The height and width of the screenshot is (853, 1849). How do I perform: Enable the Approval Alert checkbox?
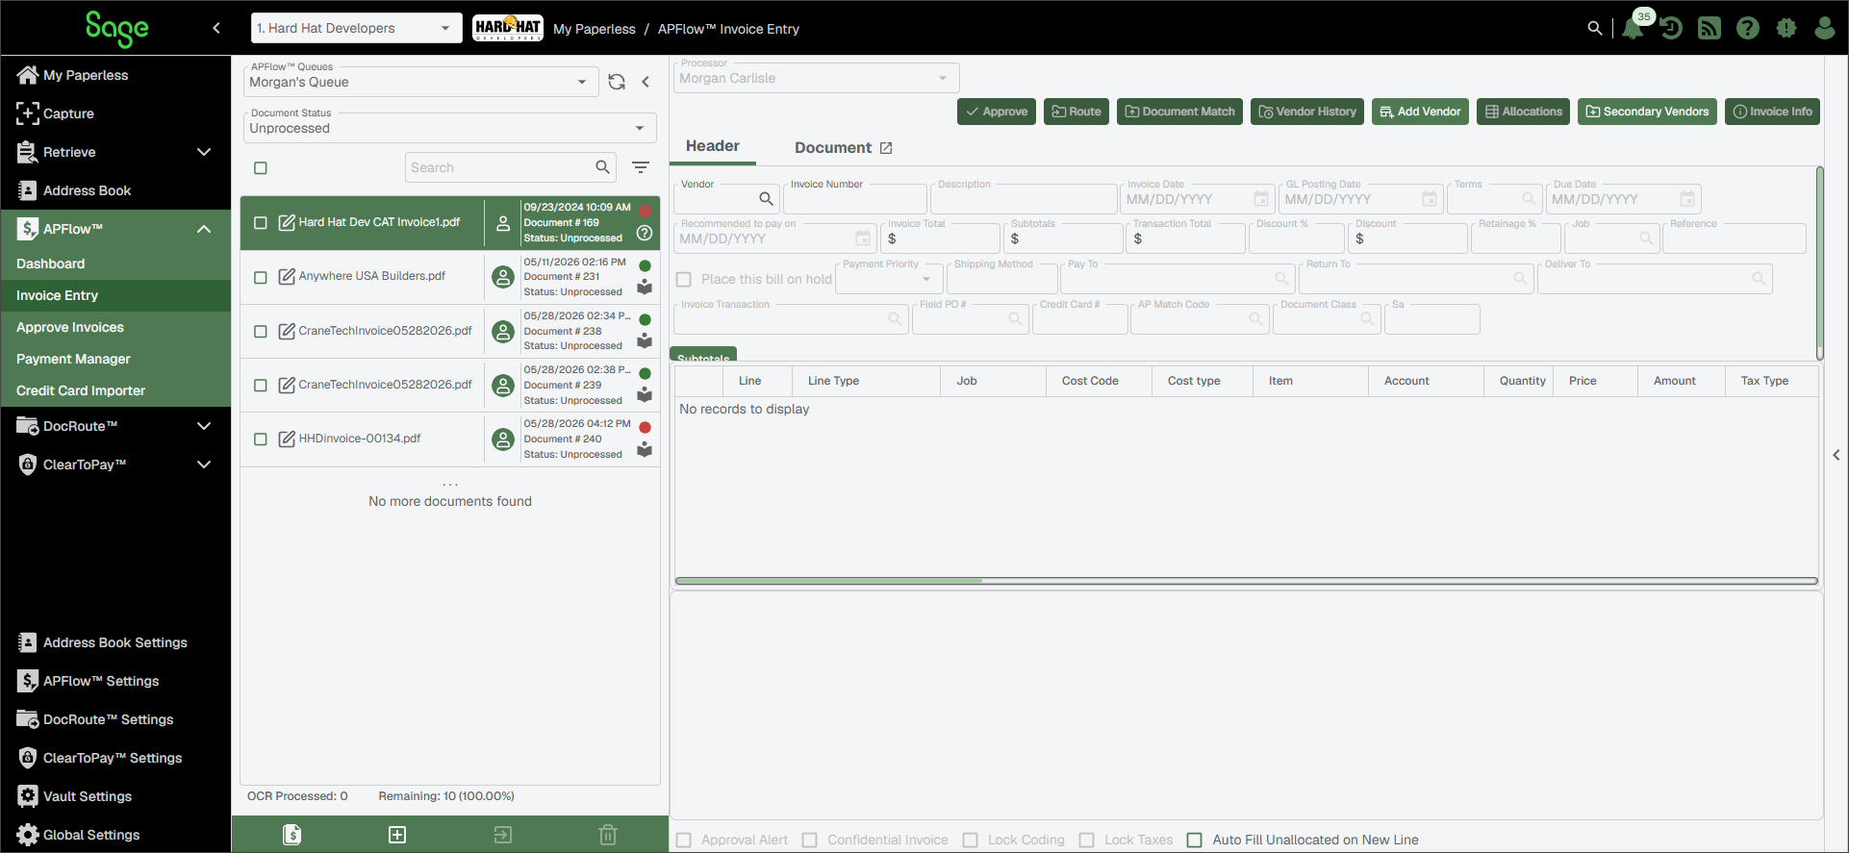[684, 840]
